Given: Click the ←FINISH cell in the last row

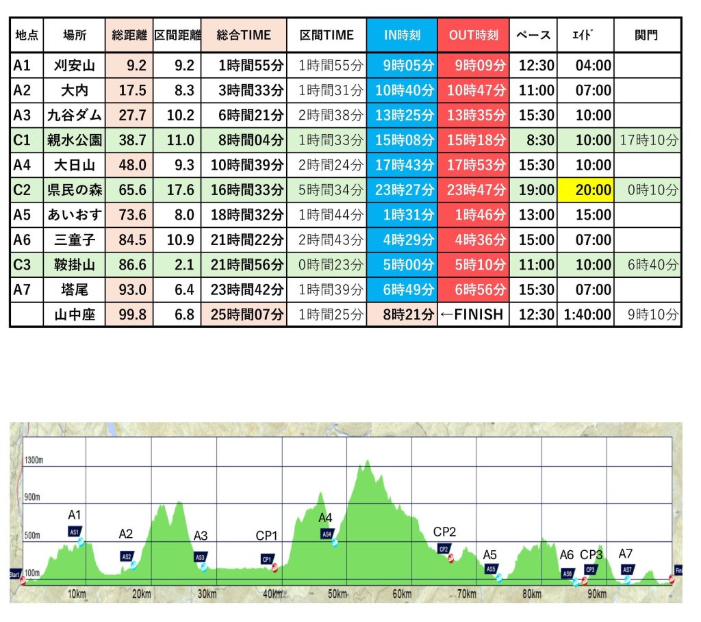Looking at the screenshot, I should tap(474, 315).
